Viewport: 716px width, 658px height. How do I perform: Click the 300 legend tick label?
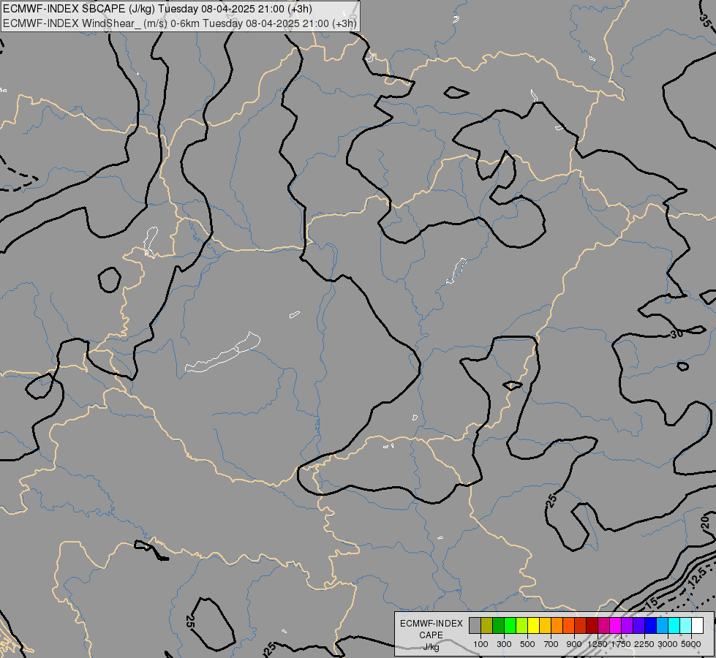click(504, 644)
